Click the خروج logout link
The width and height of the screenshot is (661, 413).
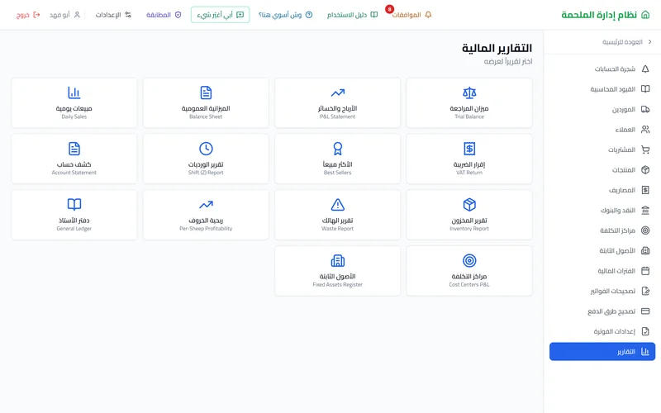[x=28, y=15]
